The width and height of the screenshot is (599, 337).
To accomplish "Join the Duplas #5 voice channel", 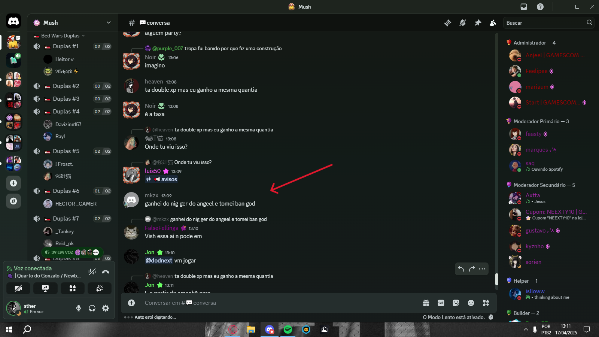I will pos(73,151).
